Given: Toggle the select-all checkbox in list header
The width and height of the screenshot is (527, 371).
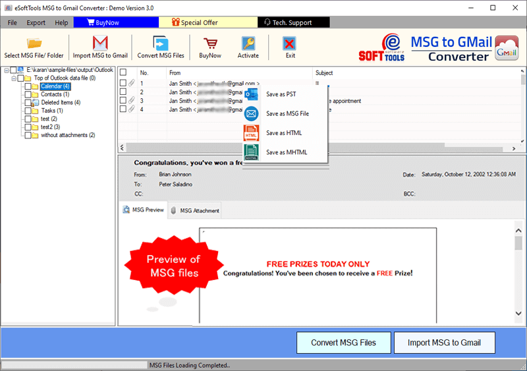Looking at the screenshot, I should click(x=123, y=72).
